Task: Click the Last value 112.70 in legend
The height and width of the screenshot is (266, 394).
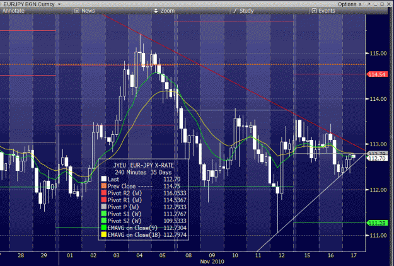Action: coord(172,179)
